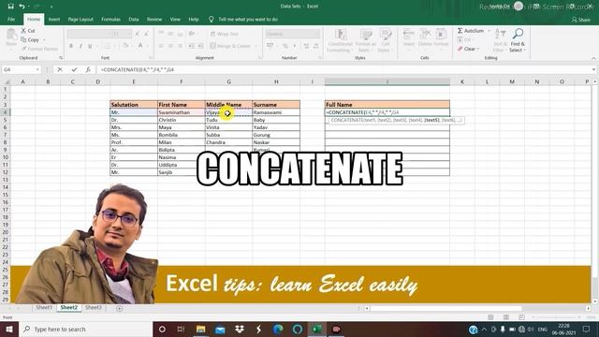Viewport: 599px width, 337px height.
Task: Click Merge & Center
Action: coord(231,46)
